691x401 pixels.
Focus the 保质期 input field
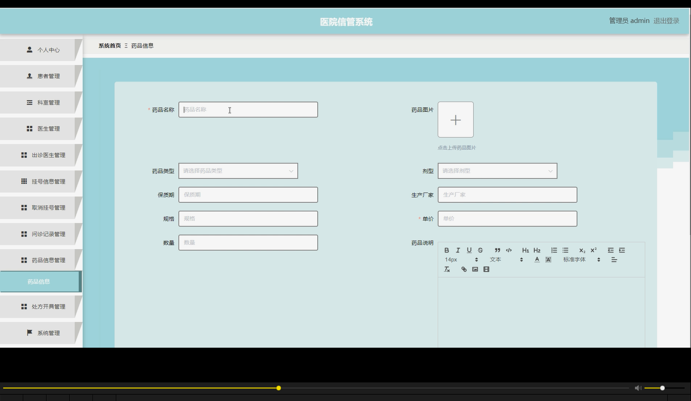coord(248,195)
